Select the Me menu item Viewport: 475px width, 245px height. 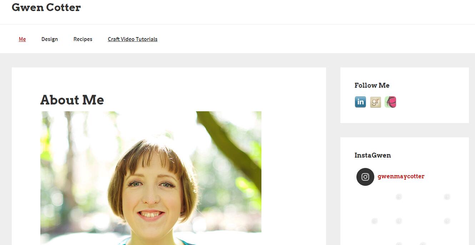point(22,39)
